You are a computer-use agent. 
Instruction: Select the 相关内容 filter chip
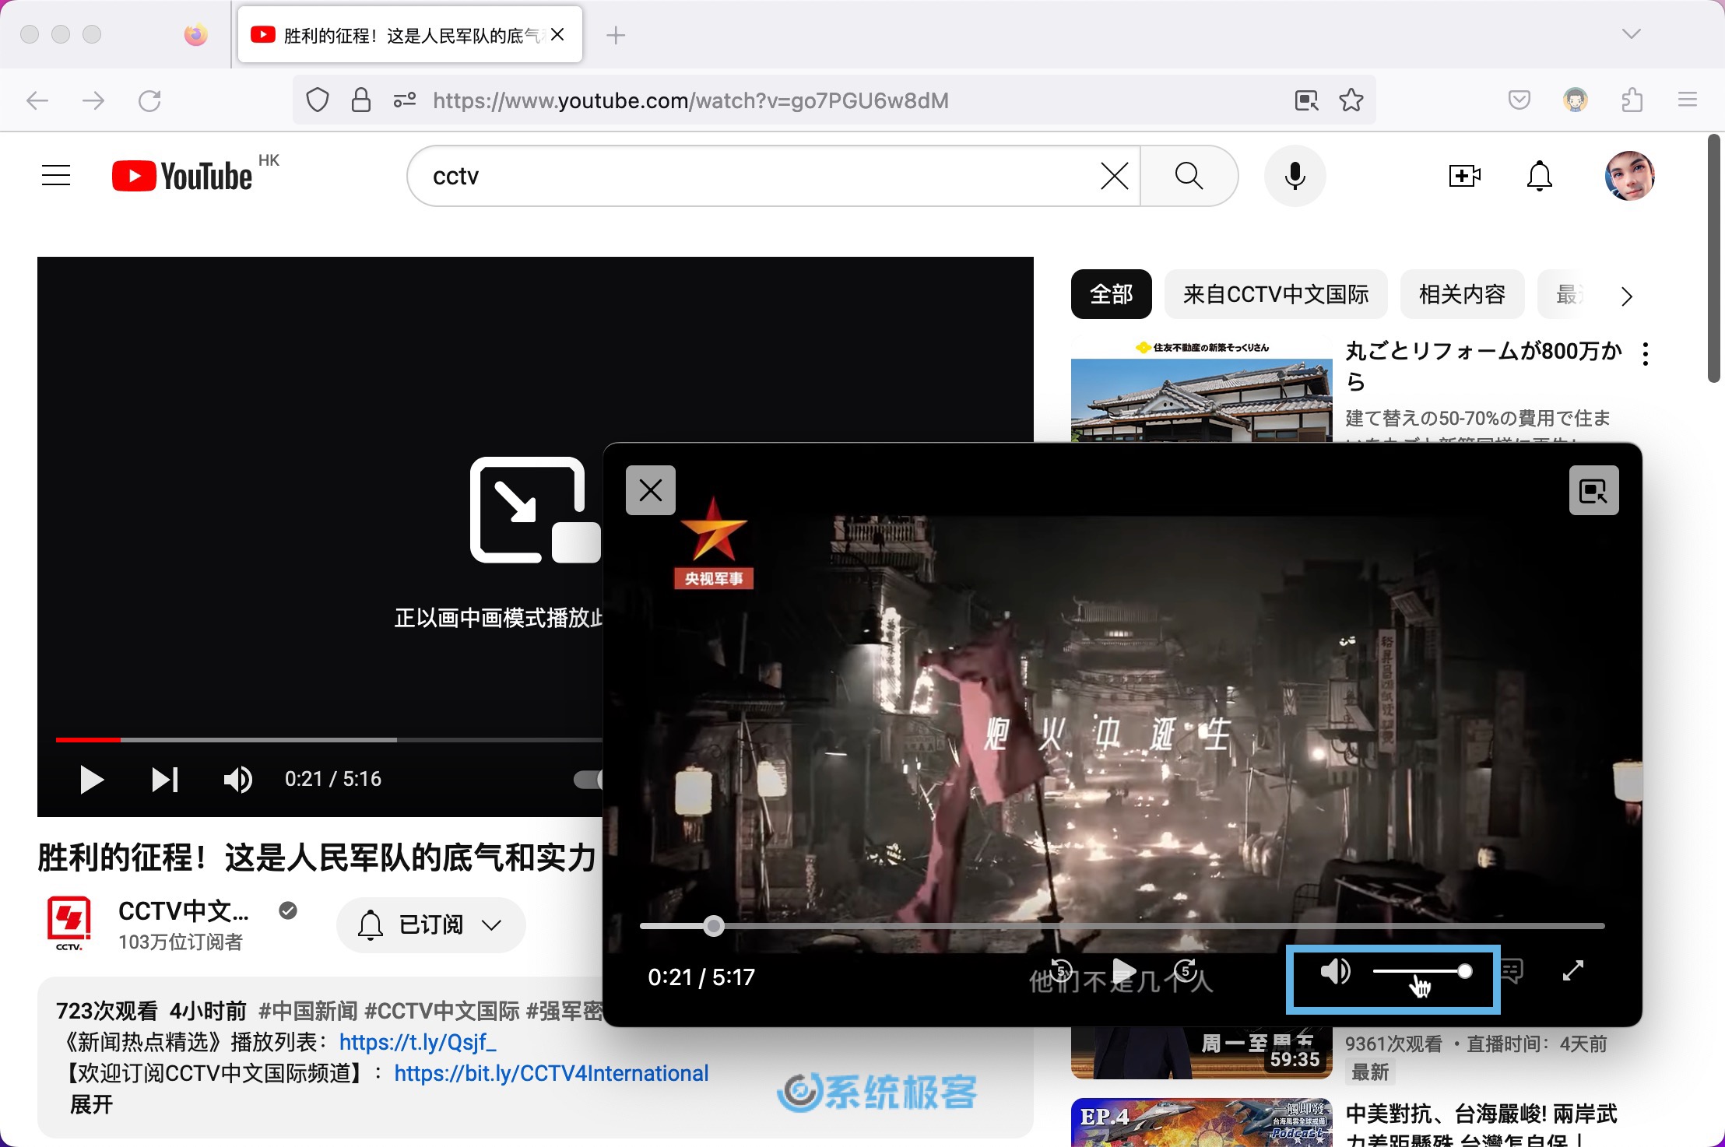click(1462, 294)
